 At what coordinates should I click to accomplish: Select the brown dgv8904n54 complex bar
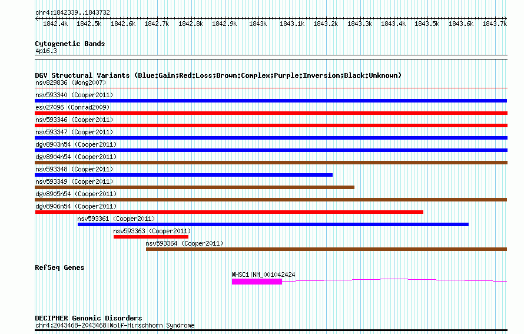271,163
